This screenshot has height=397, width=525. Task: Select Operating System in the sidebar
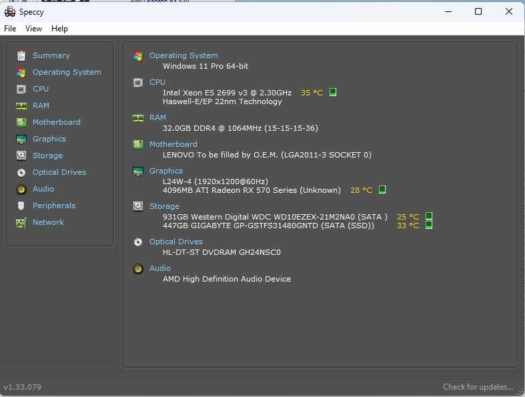tap(67, 72)
